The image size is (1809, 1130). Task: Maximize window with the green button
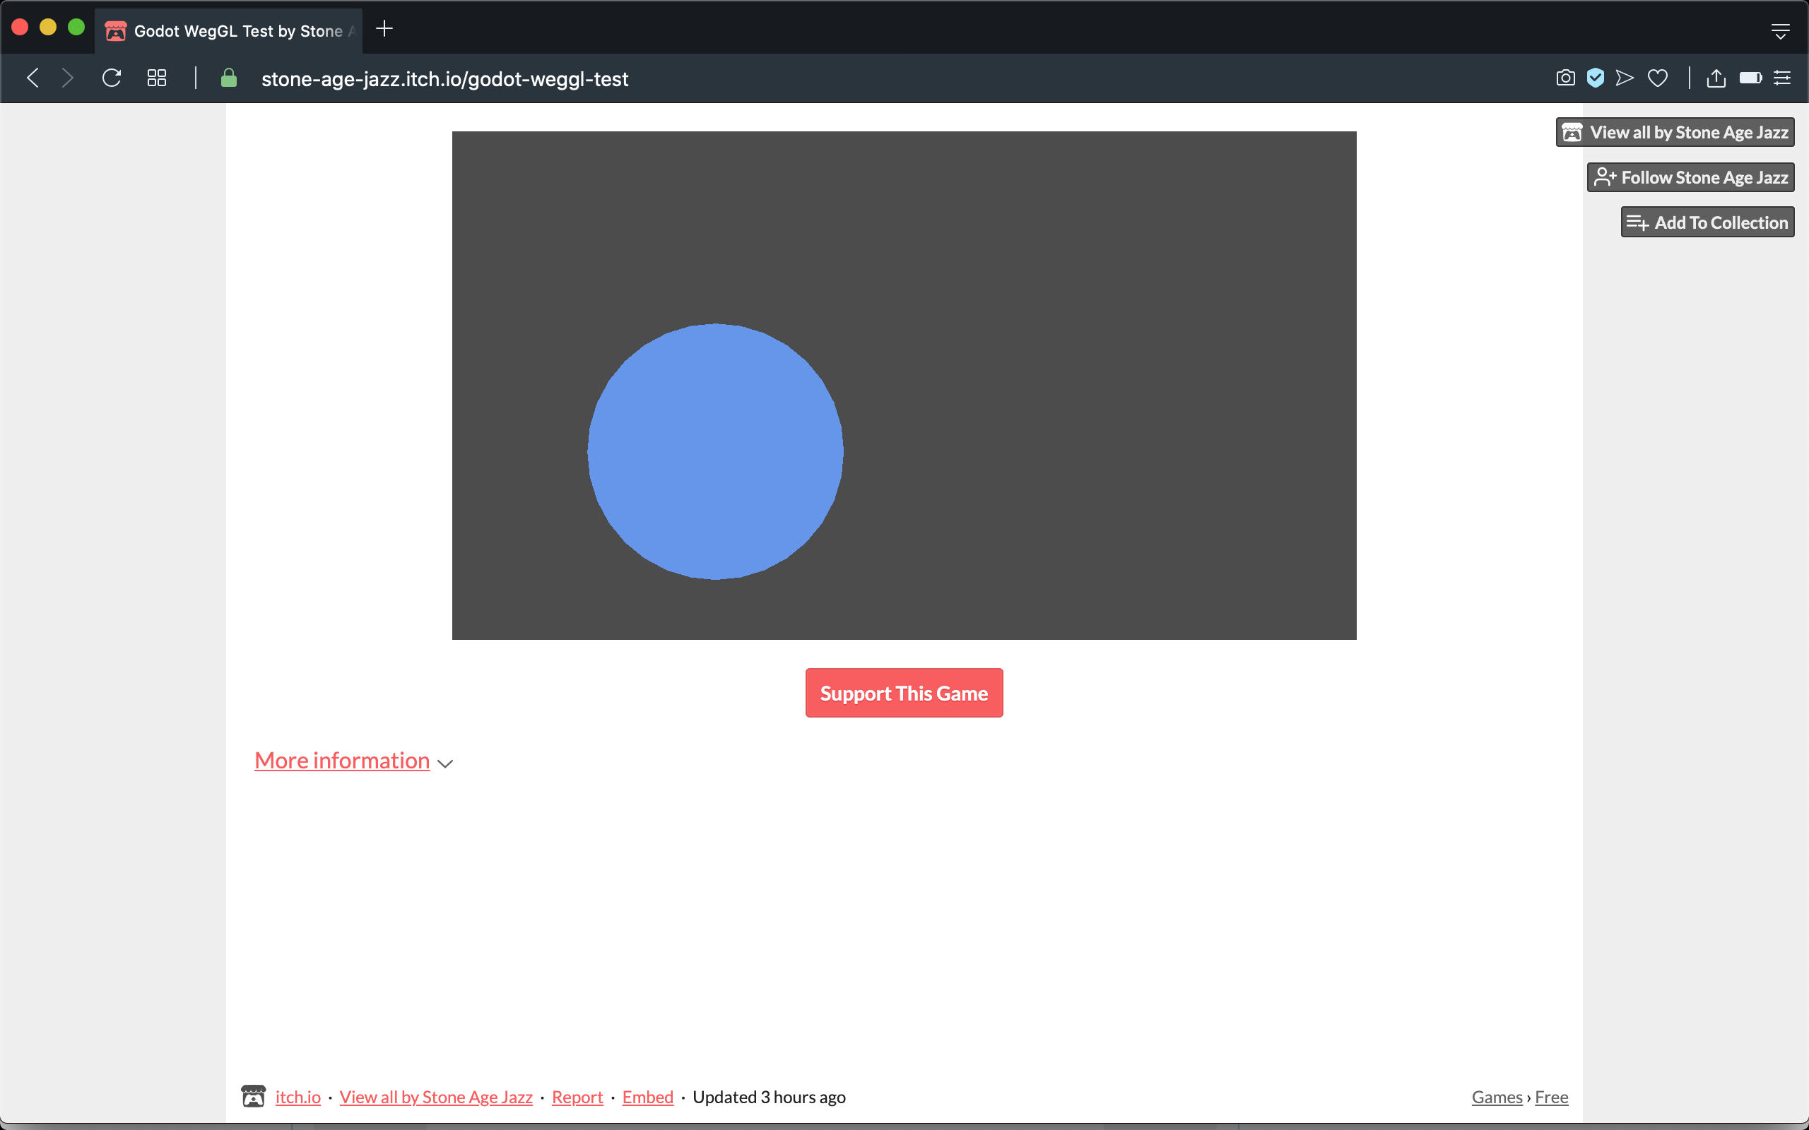(x=76, y=28)
